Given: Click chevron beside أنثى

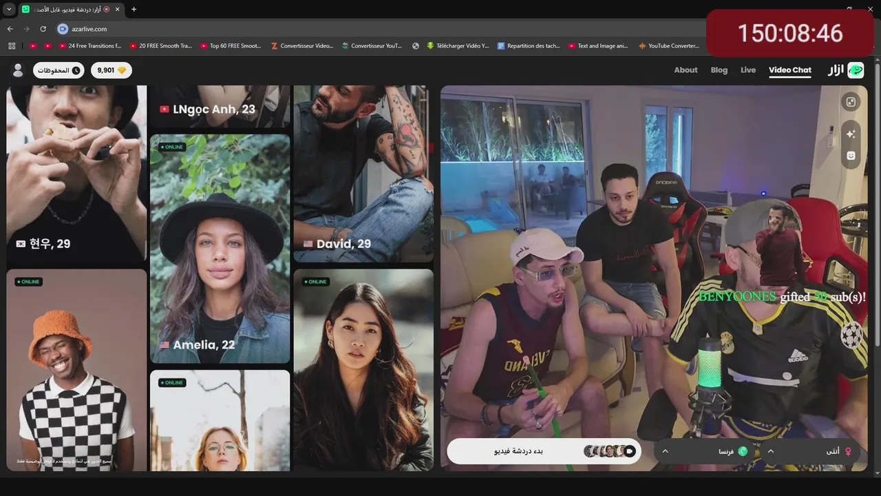Looking at the screenshot, I should 771,451.
